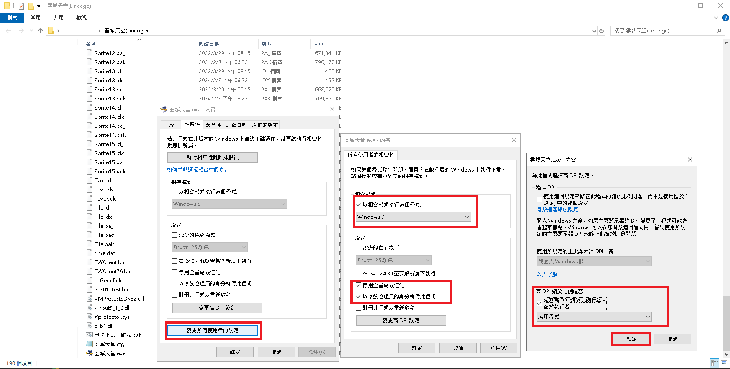
Task: Select the Xprotector.sys file icon
Action: pos(89,317)
